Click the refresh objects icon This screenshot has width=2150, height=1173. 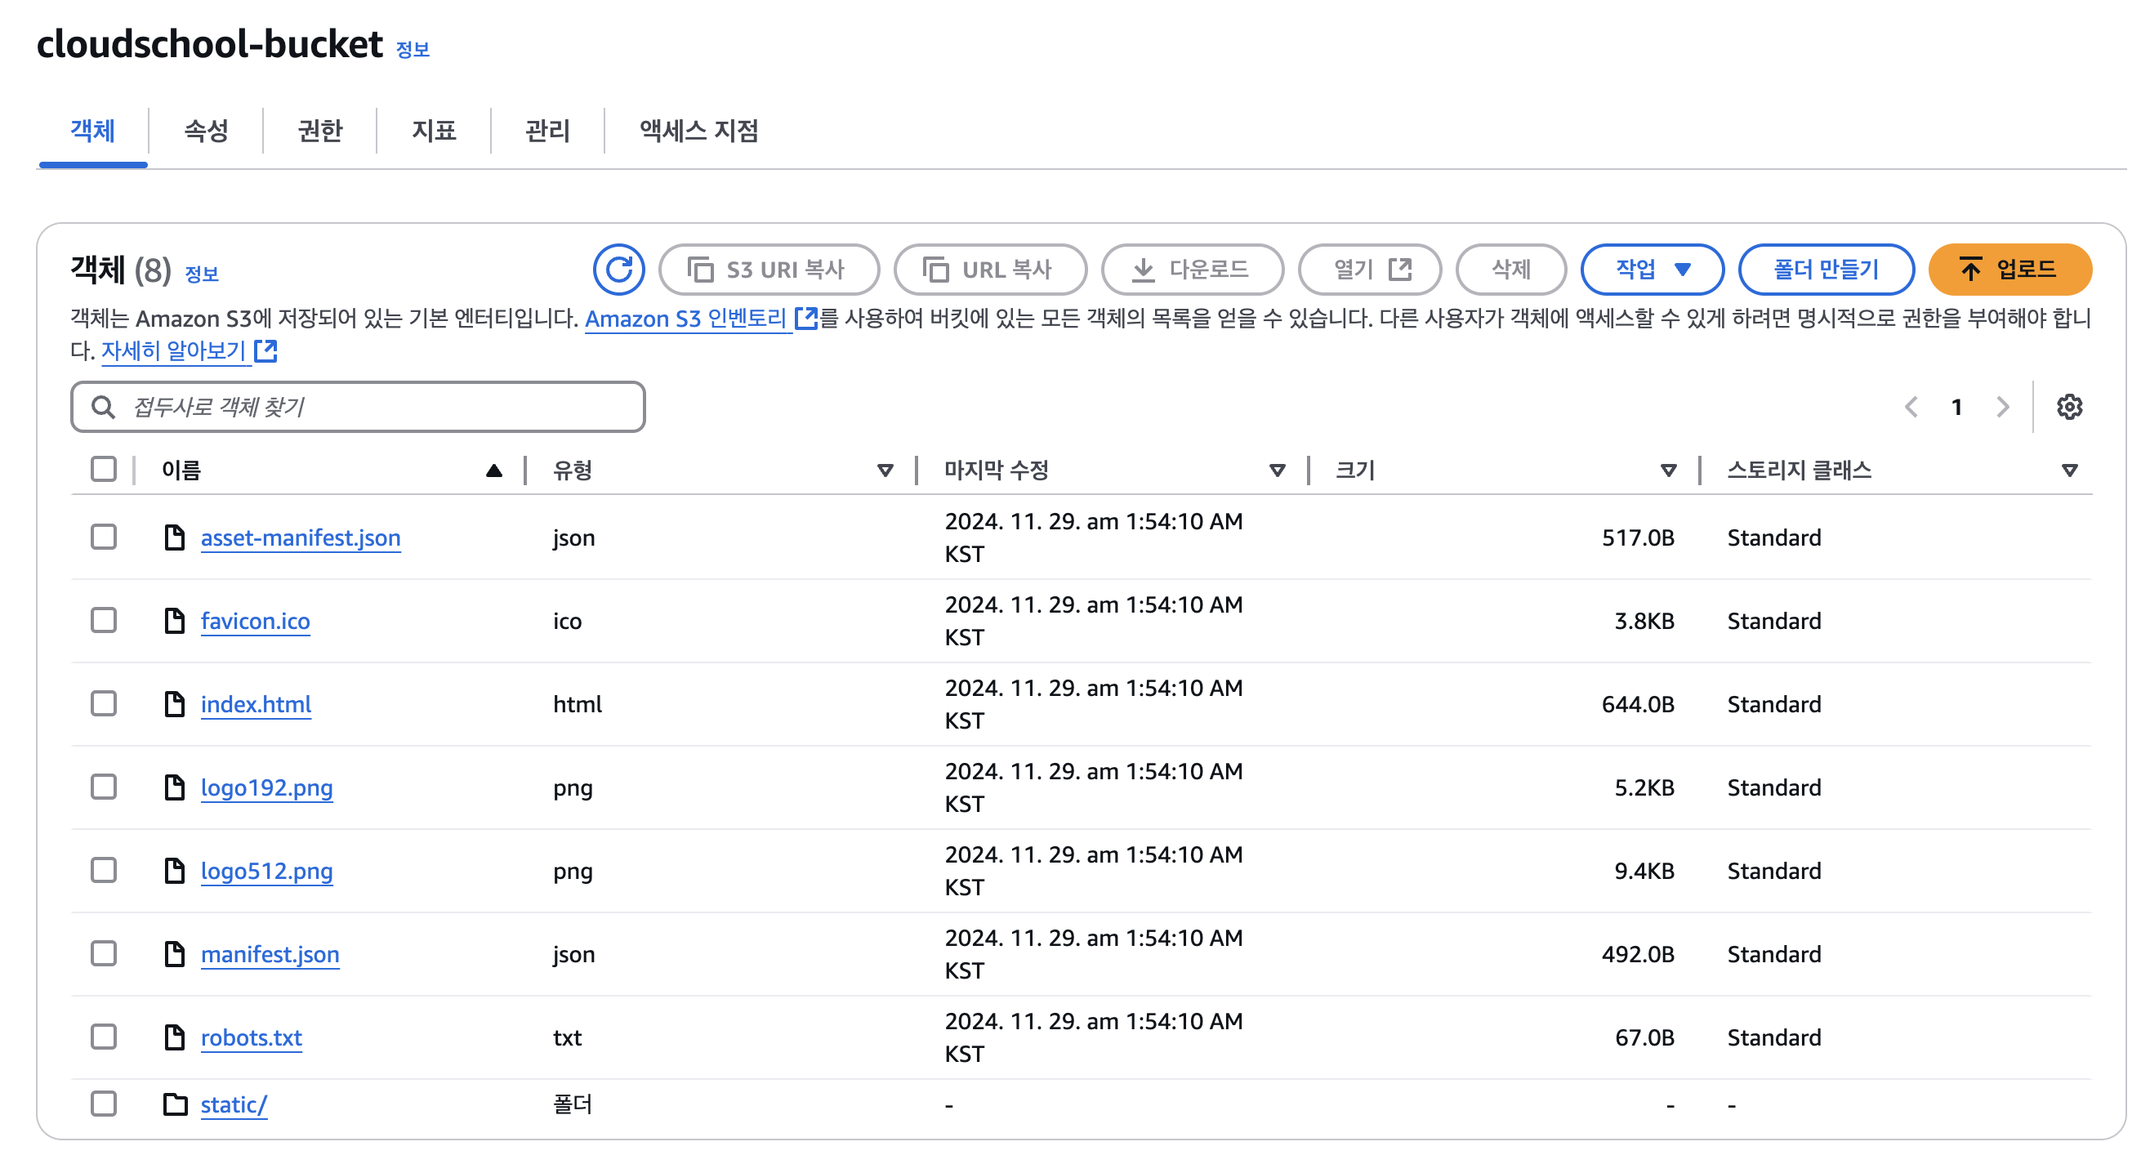(x=618, y=269)
